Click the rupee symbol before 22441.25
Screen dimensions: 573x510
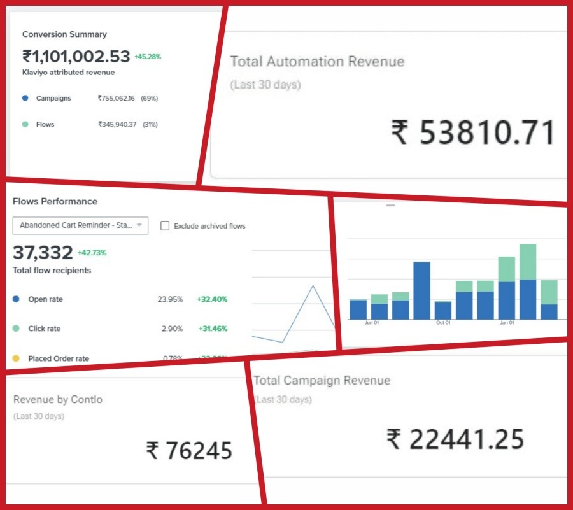tap(394, 439)
